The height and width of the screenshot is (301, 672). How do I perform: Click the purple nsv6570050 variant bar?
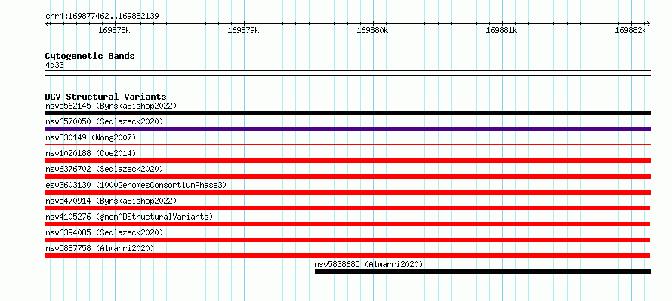347,129
